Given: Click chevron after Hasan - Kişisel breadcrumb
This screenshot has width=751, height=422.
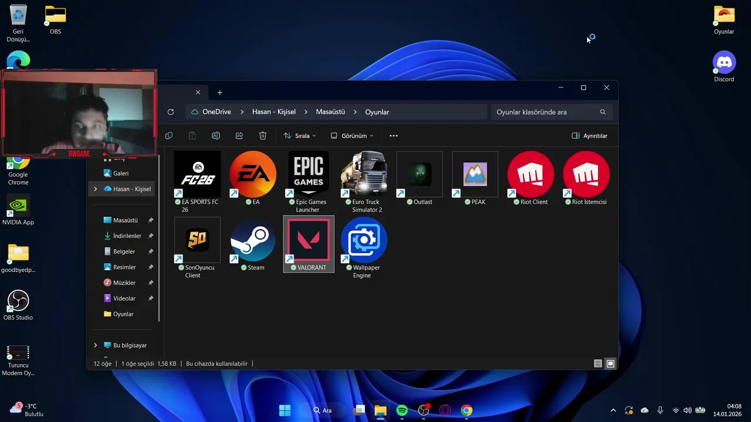Looking at the screenshot, I should coord(306,112).
